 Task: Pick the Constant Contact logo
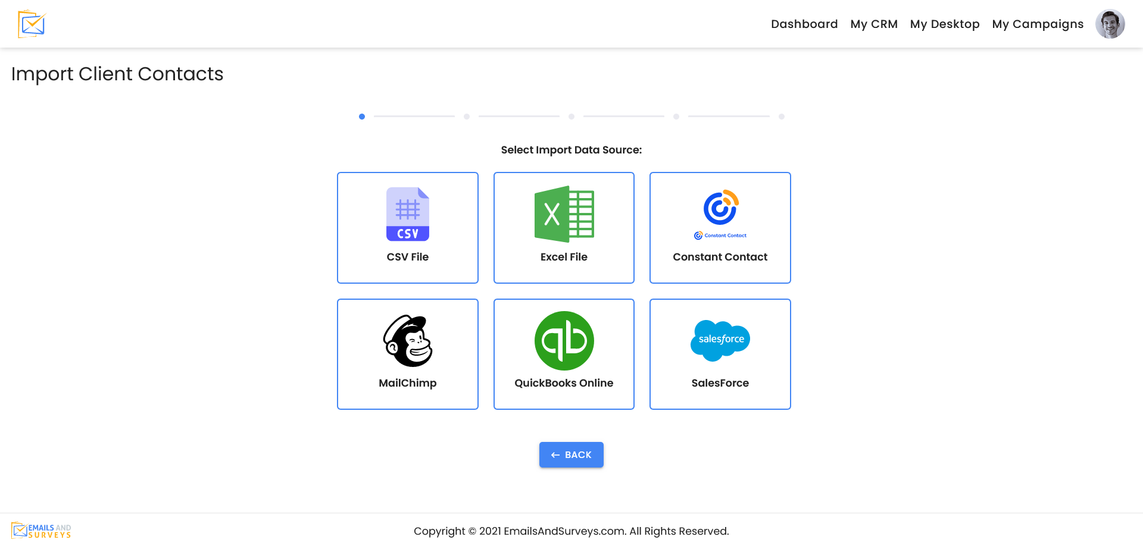[x=720, y=214]
